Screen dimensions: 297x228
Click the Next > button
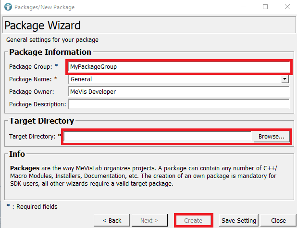(x=149, y=220)
